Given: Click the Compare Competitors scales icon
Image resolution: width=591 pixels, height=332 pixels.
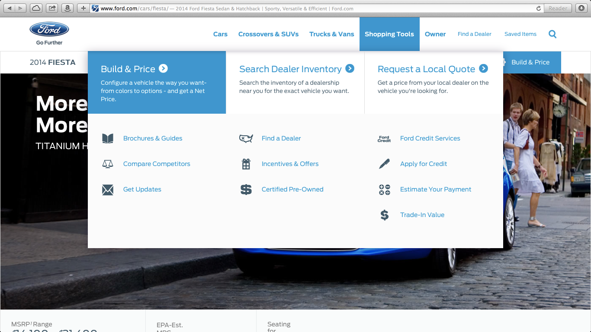Looking at the screenshot, I should (x=108, y=164).
